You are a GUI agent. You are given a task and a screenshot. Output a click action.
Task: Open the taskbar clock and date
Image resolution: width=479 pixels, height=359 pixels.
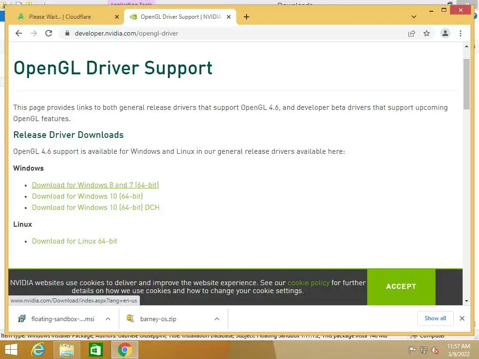[458, 350]
